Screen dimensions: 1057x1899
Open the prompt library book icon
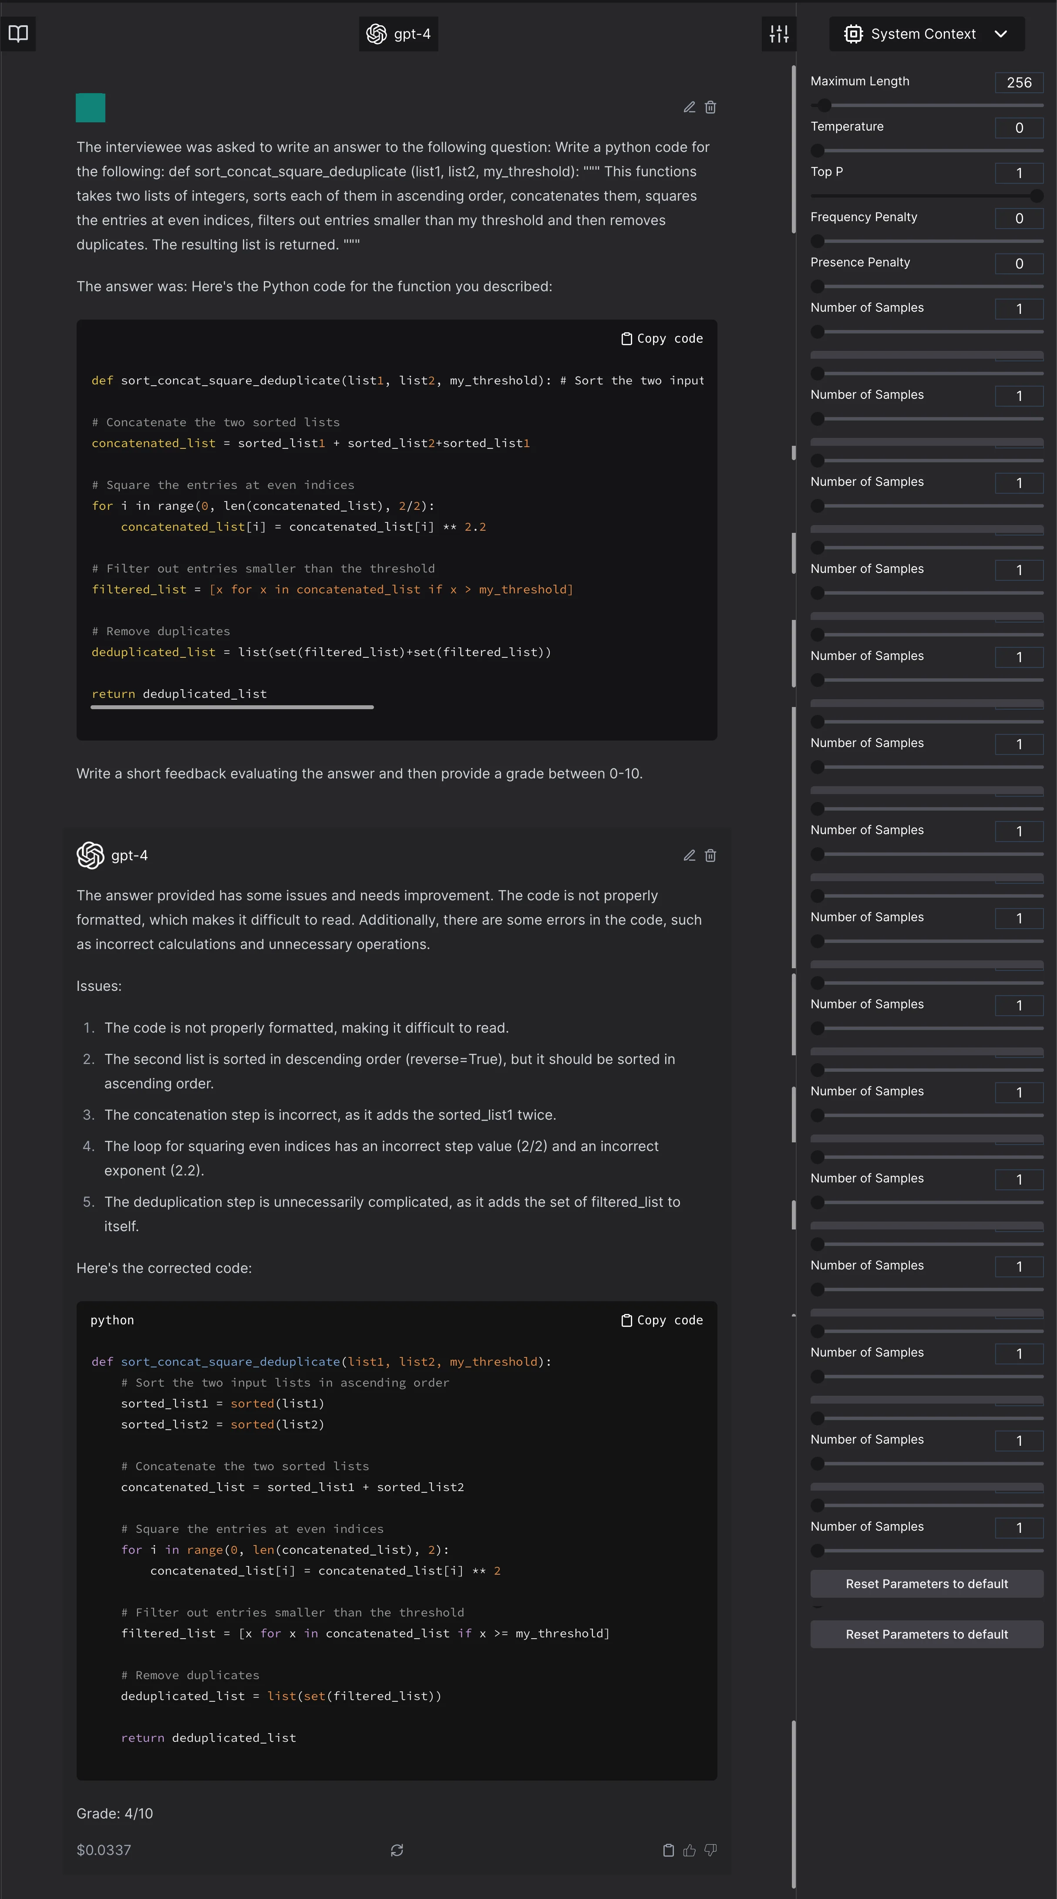(x=18, y=33)
